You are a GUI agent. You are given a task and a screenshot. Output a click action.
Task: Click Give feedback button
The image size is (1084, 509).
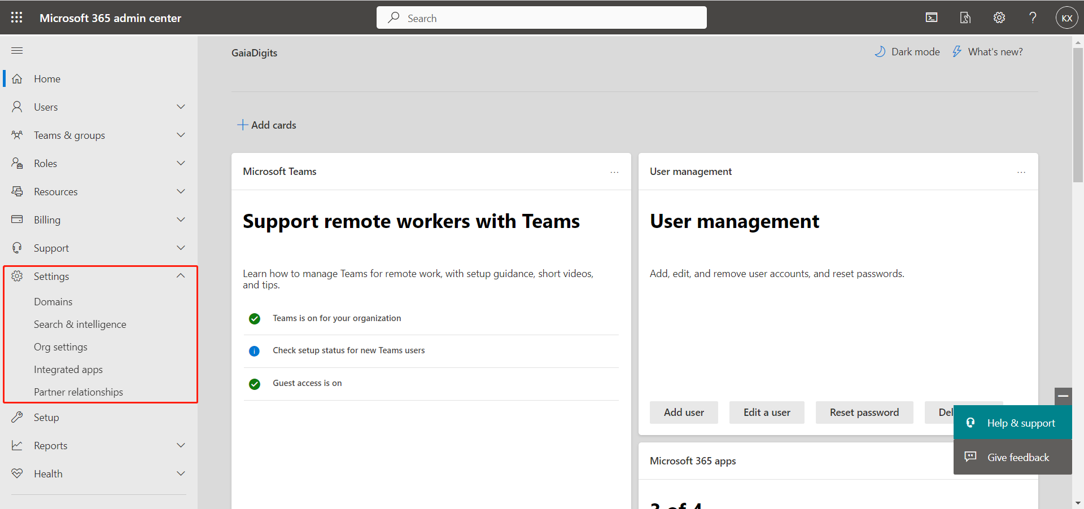coord(1013,457)
